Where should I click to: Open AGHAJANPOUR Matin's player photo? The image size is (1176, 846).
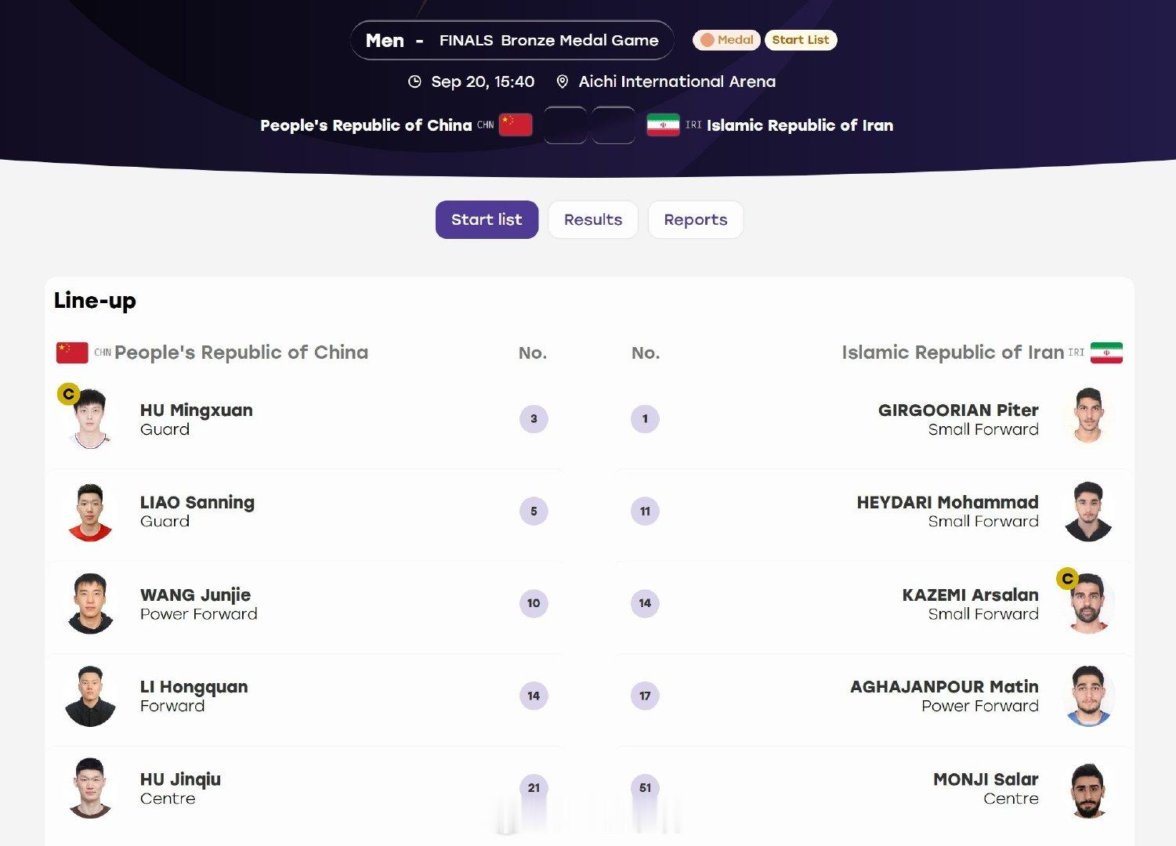click(1088, 696)
